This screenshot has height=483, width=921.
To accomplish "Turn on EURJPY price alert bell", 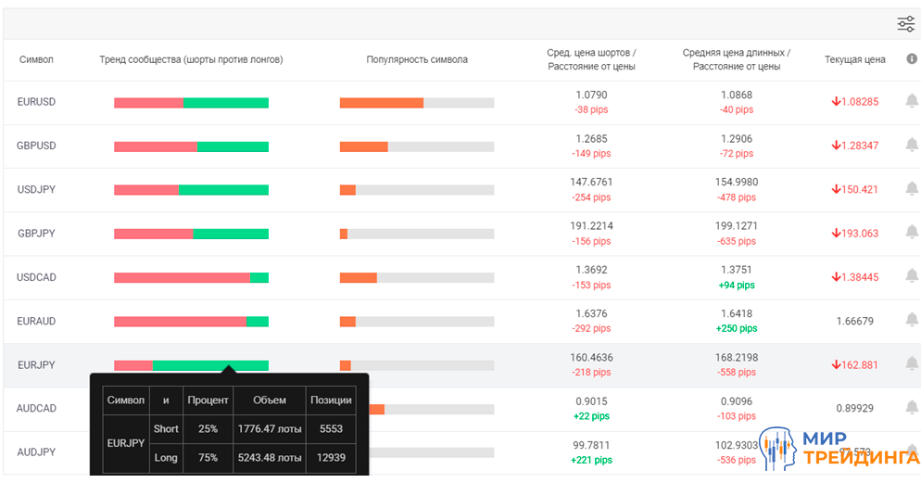I will click(912, 365).
